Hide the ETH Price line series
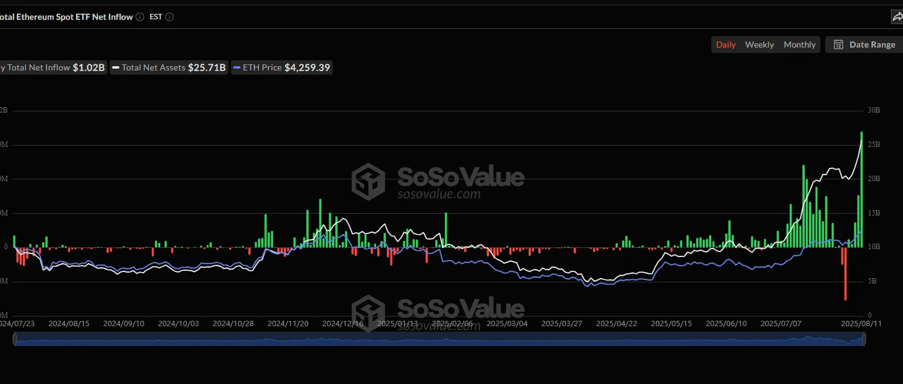Screen dimensions: 903x384 point(282,67)
